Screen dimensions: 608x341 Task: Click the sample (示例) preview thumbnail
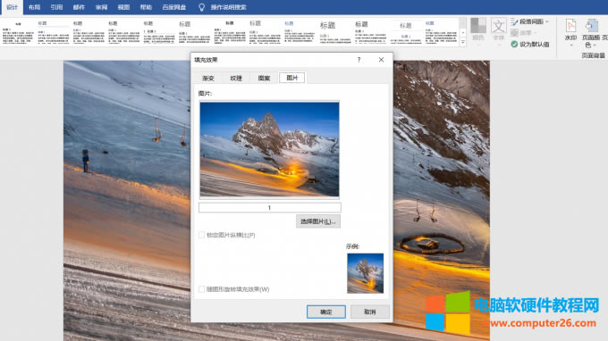pyautogui.click(x=366, y=273)
